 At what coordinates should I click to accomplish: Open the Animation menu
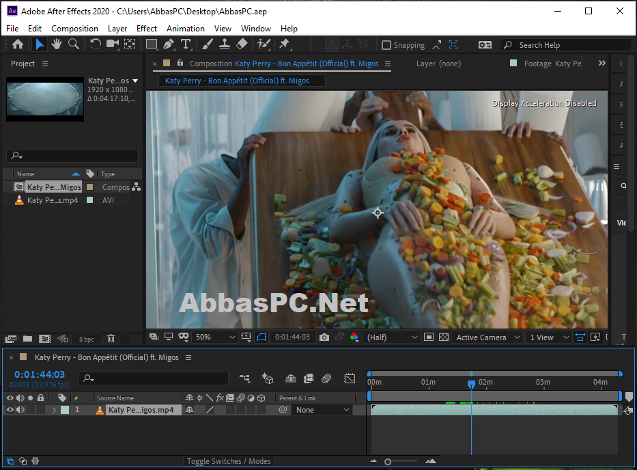[186, 29]
